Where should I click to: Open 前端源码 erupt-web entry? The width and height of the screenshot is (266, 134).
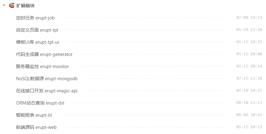click(36, 127)
